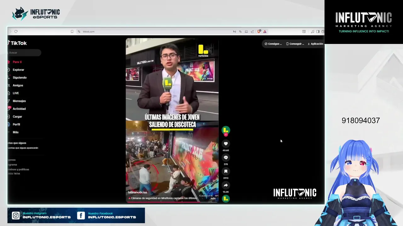403x226 pixels.
Task: Open the sound disc icon below share
Action: (x=226, y=199)
